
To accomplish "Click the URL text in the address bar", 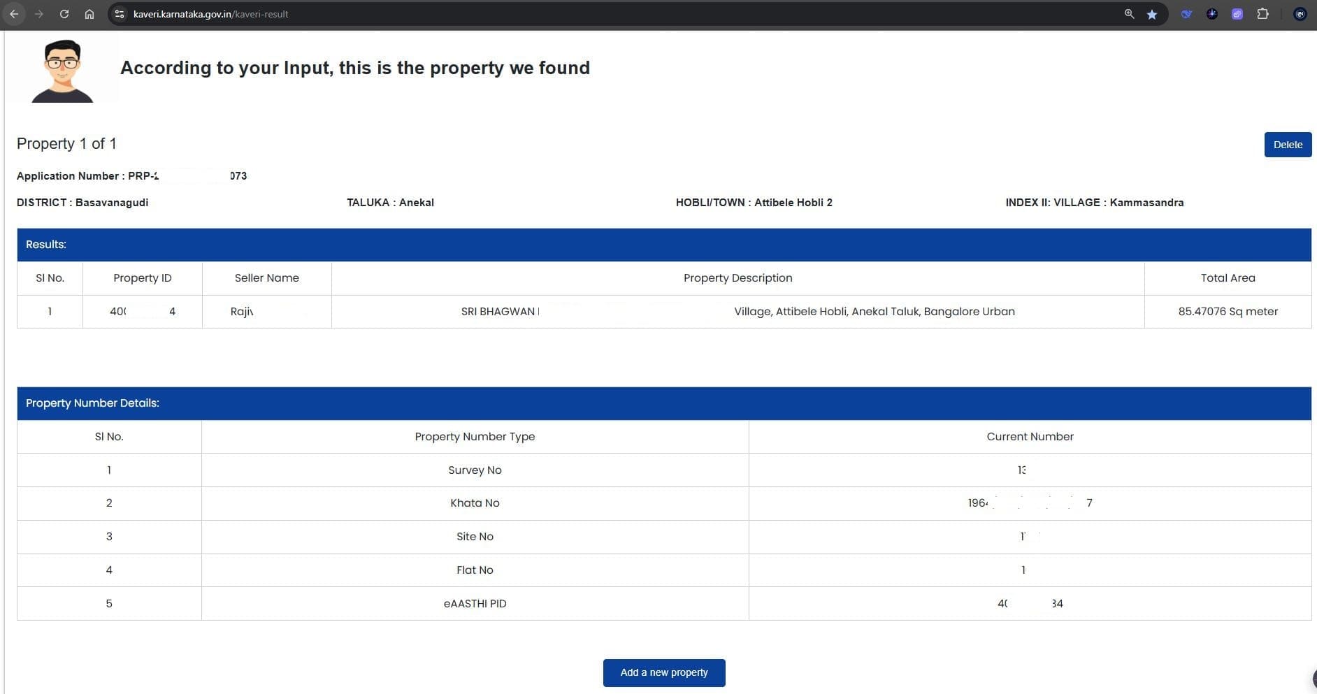I will point(210,14).
